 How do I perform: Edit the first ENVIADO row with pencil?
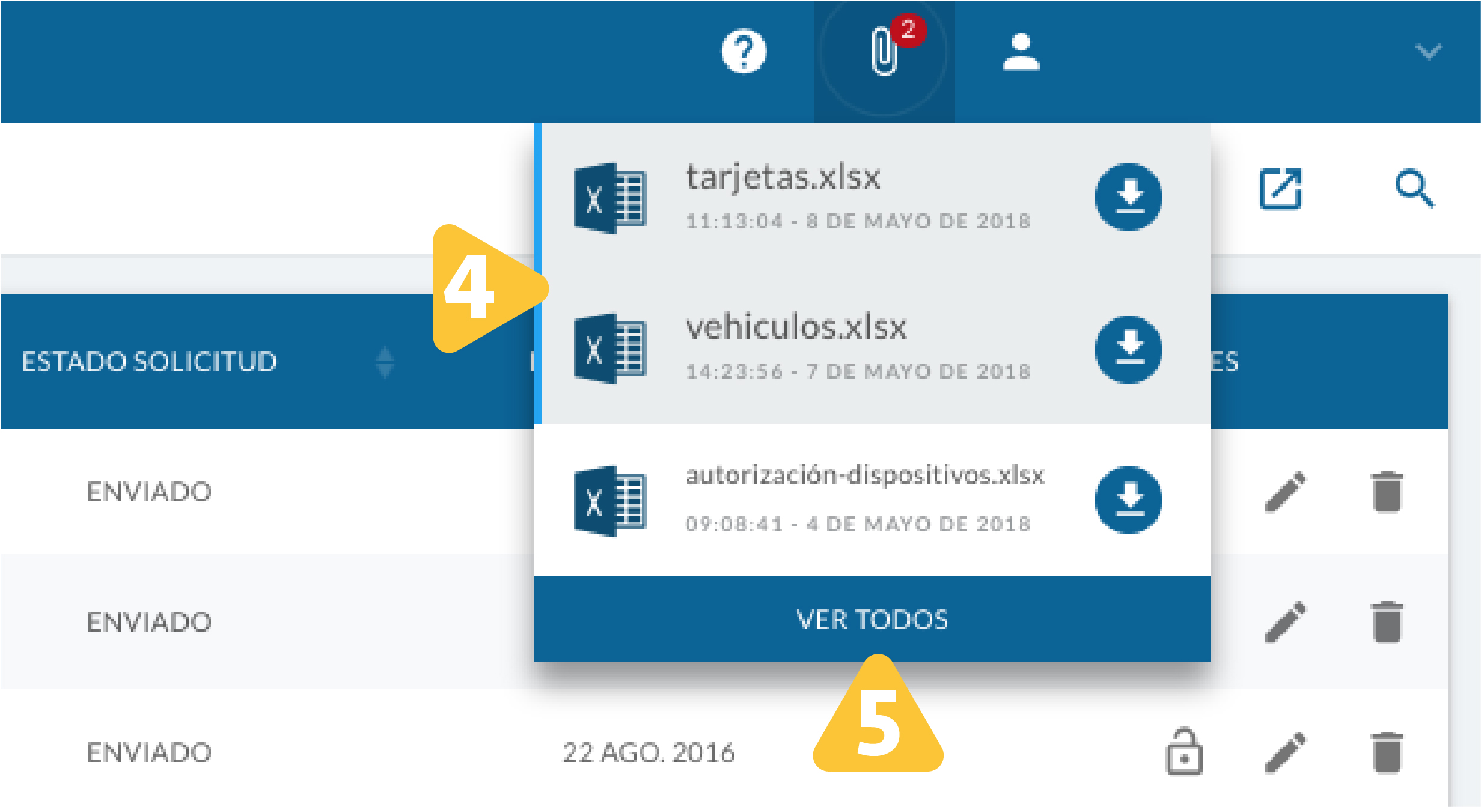(1285, 492)
